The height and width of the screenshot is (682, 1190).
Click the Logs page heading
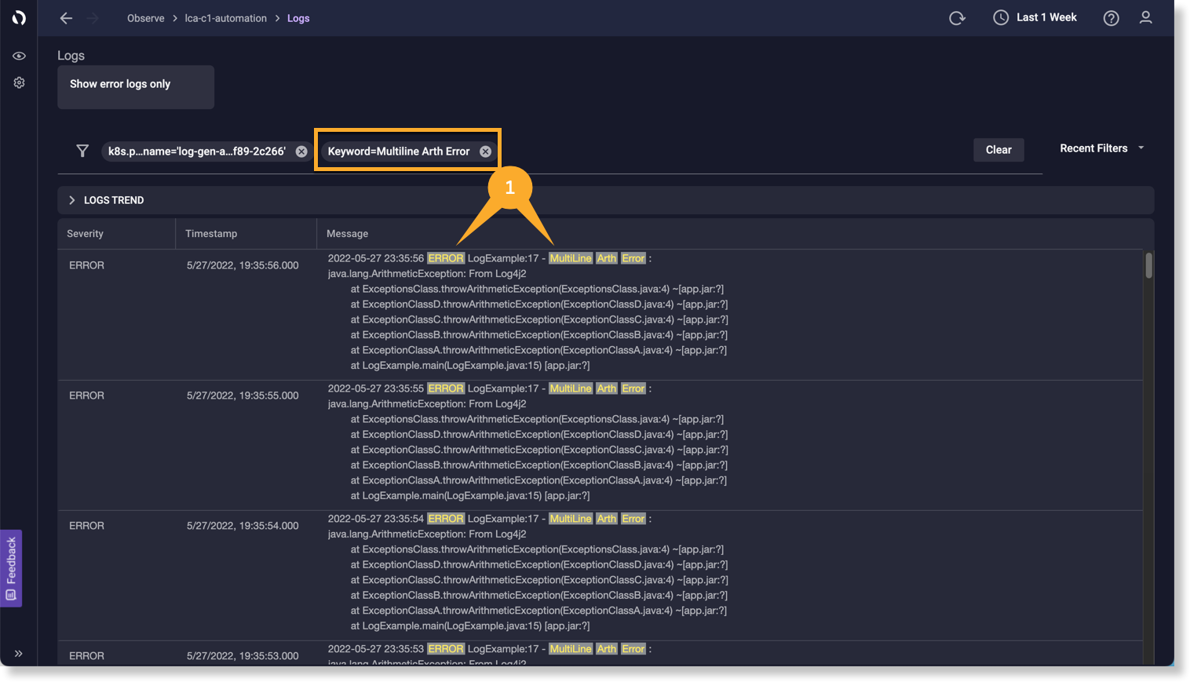(71, 56)
